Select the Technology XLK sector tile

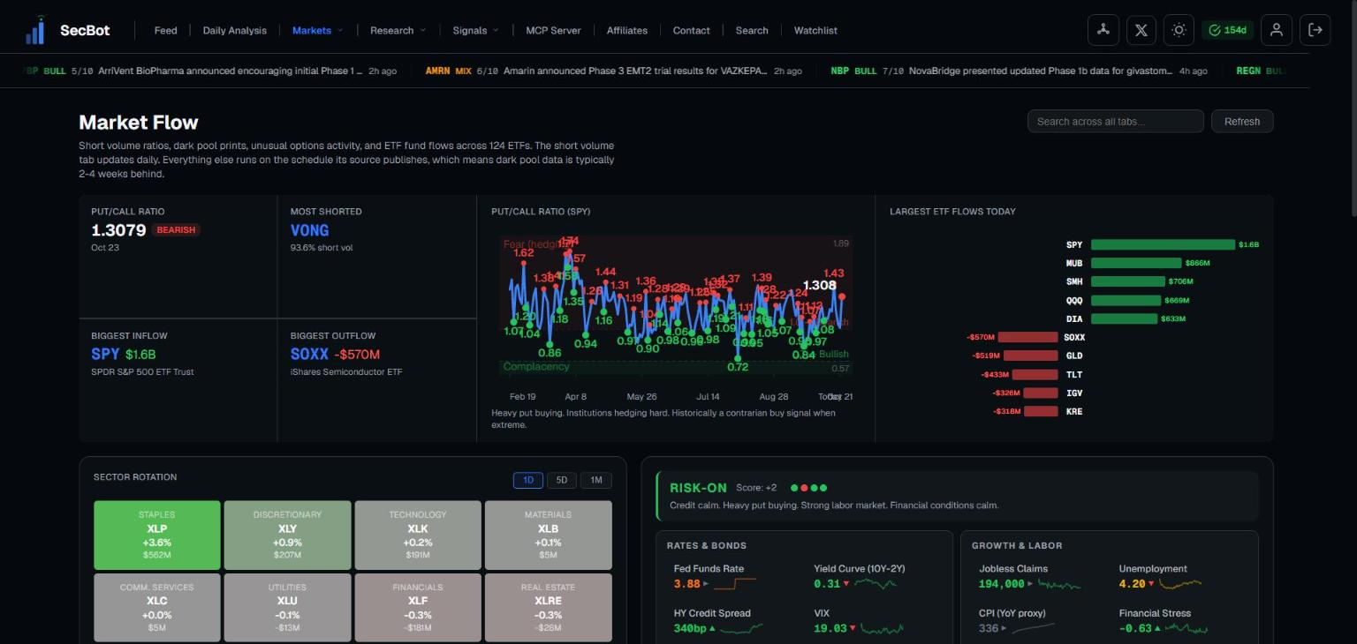(418, 535)
